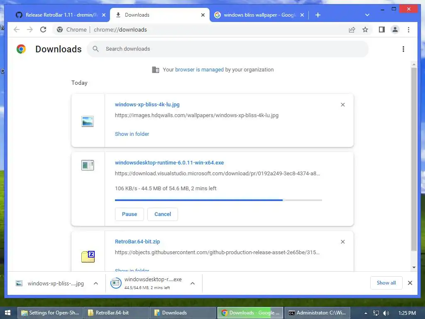Open Settings for Open-Shell taskbar item
Screen dimensions: 425x319
(x=50, y=313)
